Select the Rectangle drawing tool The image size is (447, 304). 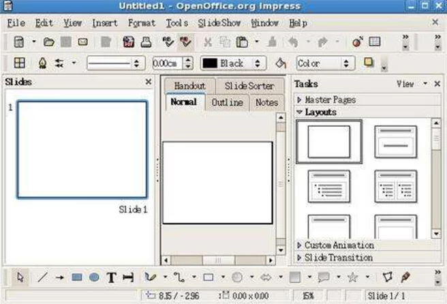click(x=77, y=278)
